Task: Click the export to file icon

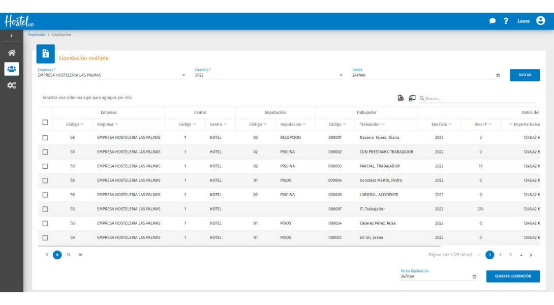Action: tap(401, 98)
